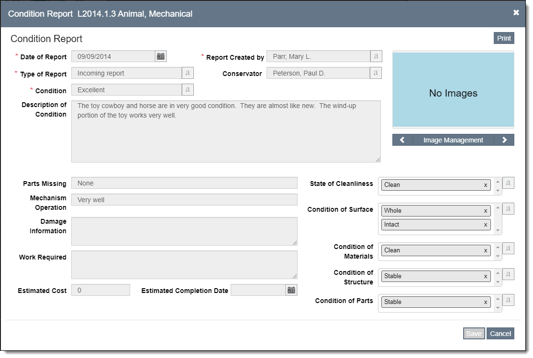Open the Estimated Completion Date calendar

click(x=291, y=290)
